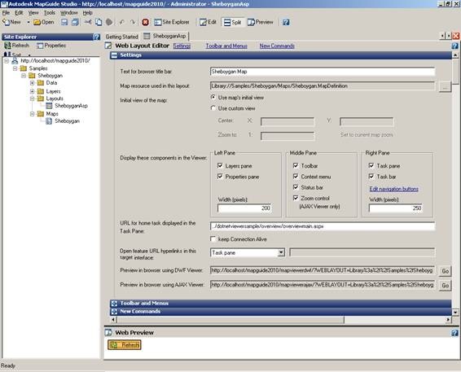
Task: Toggle the Site Explorer toolbar button
Action: pyautogui.click(x=172, y=22)
